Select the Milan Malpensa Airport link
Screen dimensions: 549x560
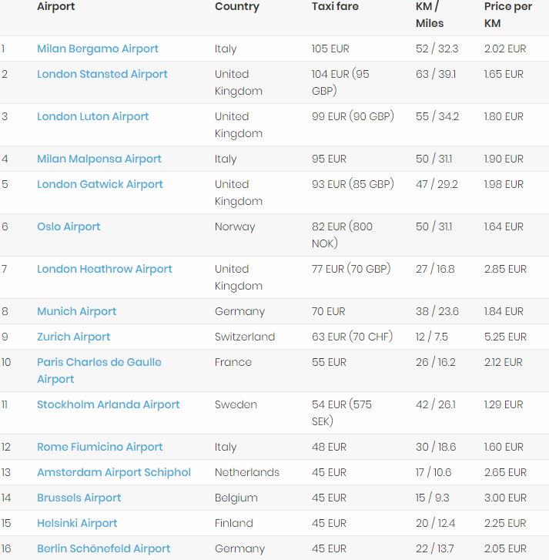pyautogui.click(x=99, y=159)
